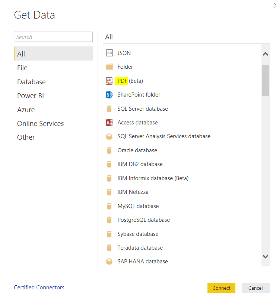Select SAP HANA database label
This screenshot has width=276, height=302.
tap(143, 262)
